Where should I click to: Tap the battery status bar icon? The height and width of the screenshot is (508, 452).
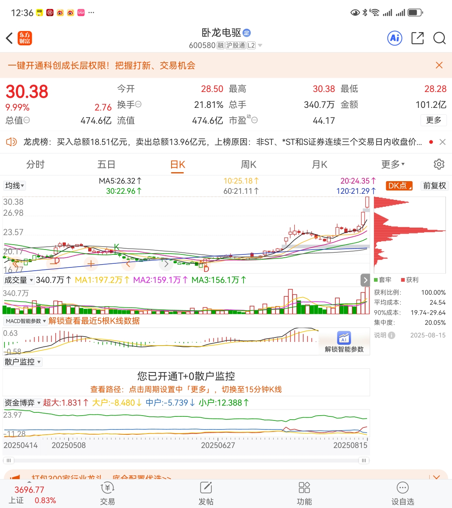(415, 13)
